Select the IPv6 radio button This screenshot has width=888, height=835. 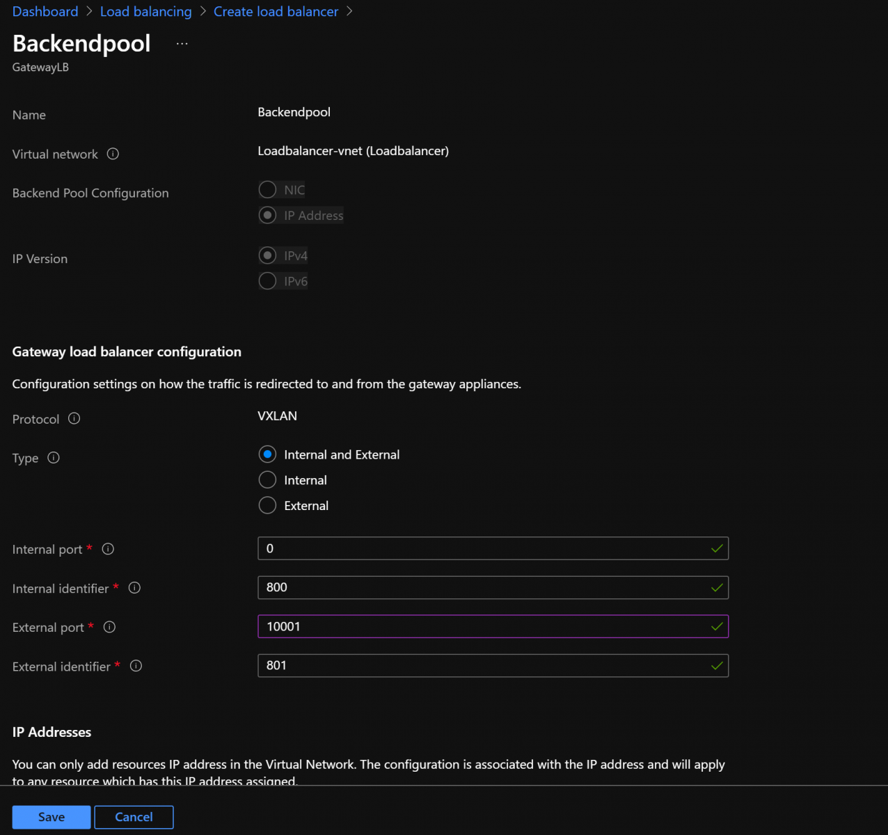[268, 281]
